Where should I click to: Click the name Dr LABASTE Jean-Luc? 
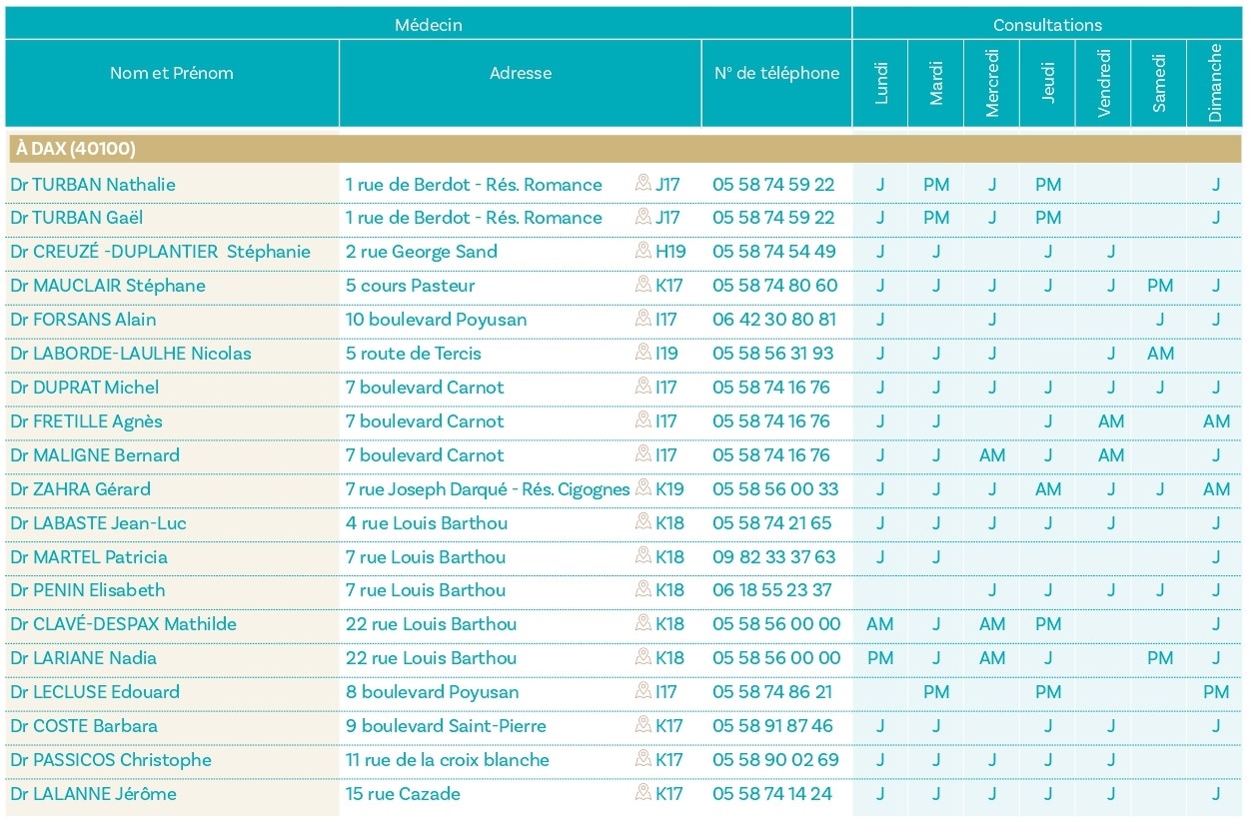click(99, 522)
